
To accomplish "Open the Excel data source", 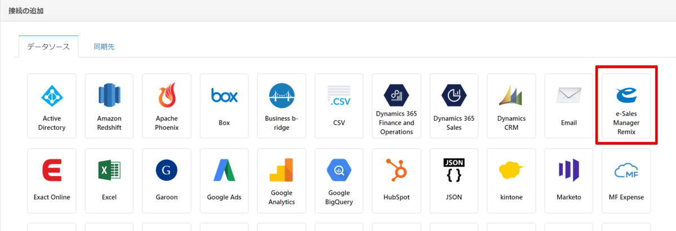I will tap(109, 180).
